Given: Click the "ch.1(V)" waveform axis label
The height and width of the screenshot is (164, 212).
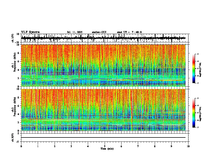Looking at the screenshot, I should [x=13, y=38].
